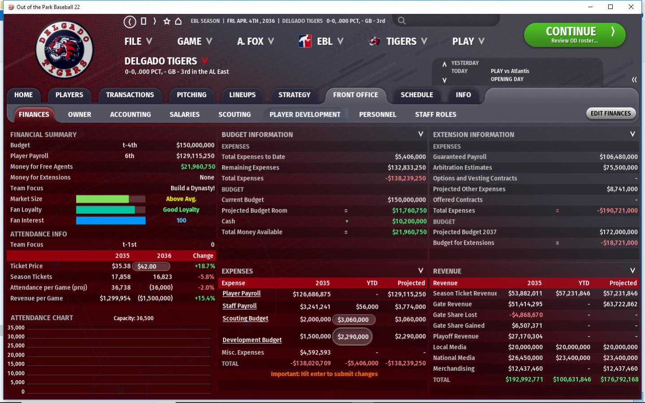The image size is (645, 403).
Task: Click the home icon in top toolbar
Action: coord(178,21)
